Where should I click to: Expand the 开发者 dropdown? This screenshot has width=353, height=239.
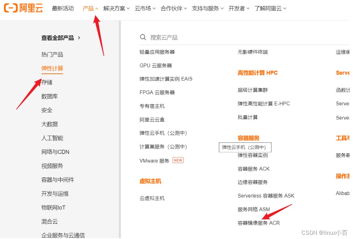pos(239,8)
